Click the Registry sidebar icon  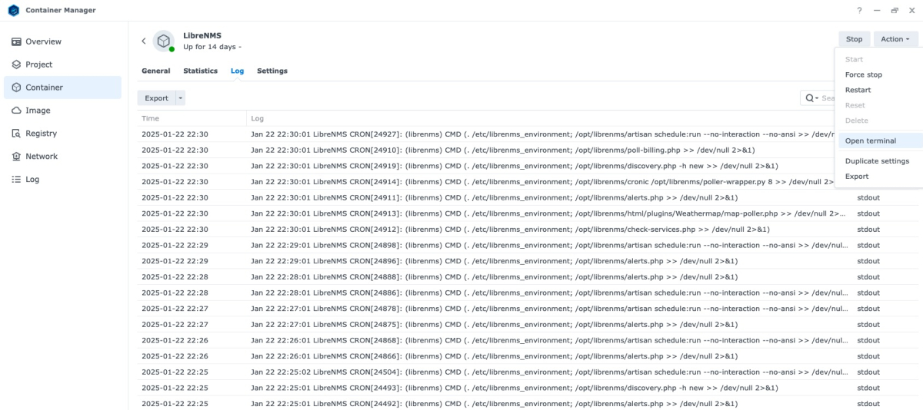[16, 134]
